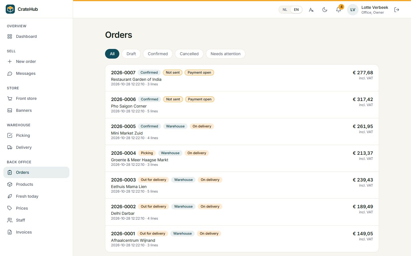Open order 2026-0006 Pho Saigon Corner
This screenshot has width=411, height=256.
coord(242,105)
